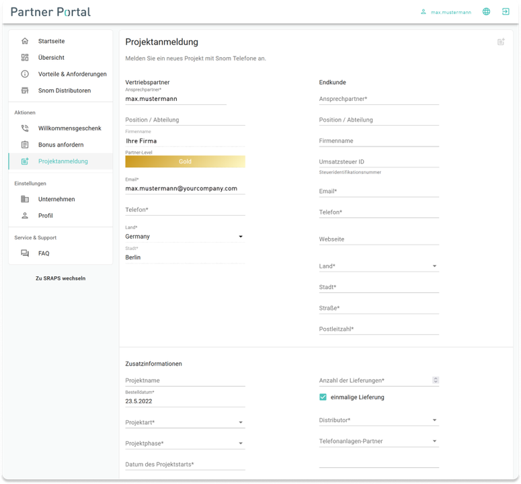Open Bonus anfordern menu item

tap(61, 145)
